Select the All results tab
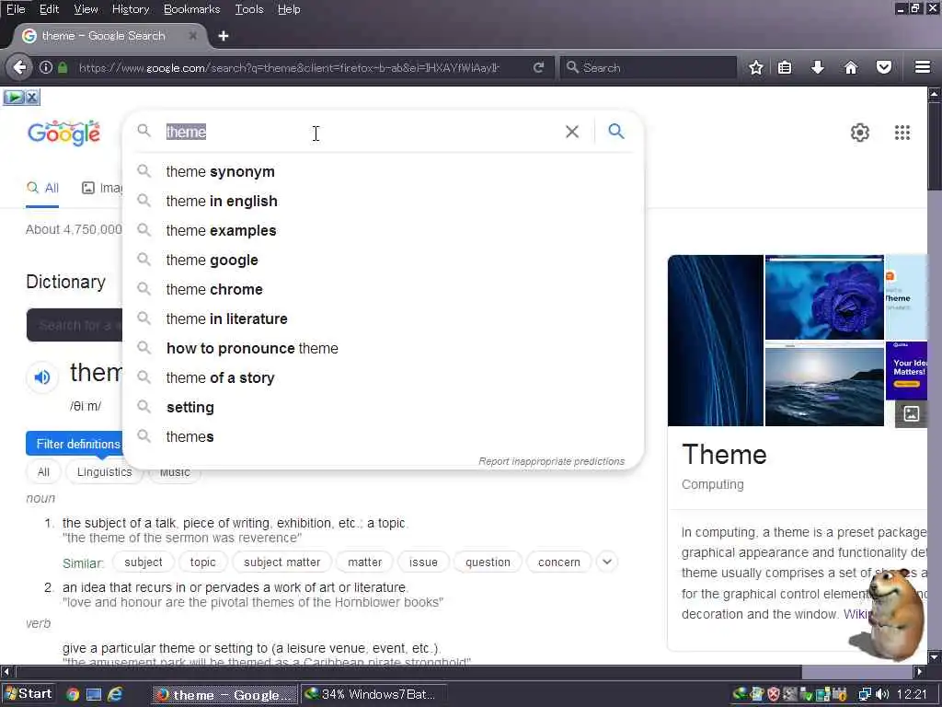This screenshot has width=942, height=707. (x=42, y=188)
